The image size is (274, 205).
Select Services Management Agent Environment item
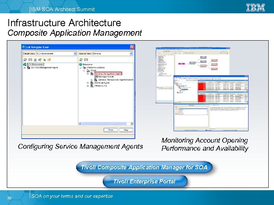(116, 80)
